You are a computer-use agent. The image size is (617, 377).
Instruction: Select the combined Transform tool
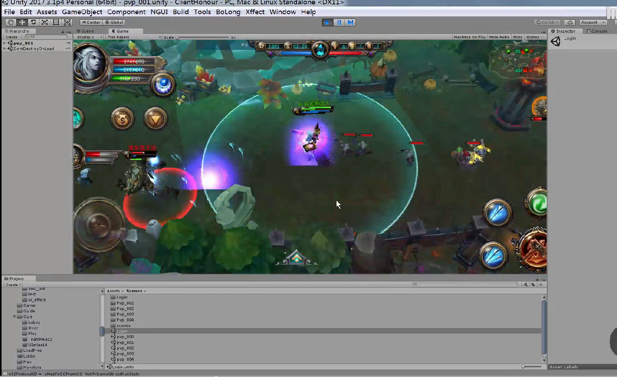pos(67,22)
